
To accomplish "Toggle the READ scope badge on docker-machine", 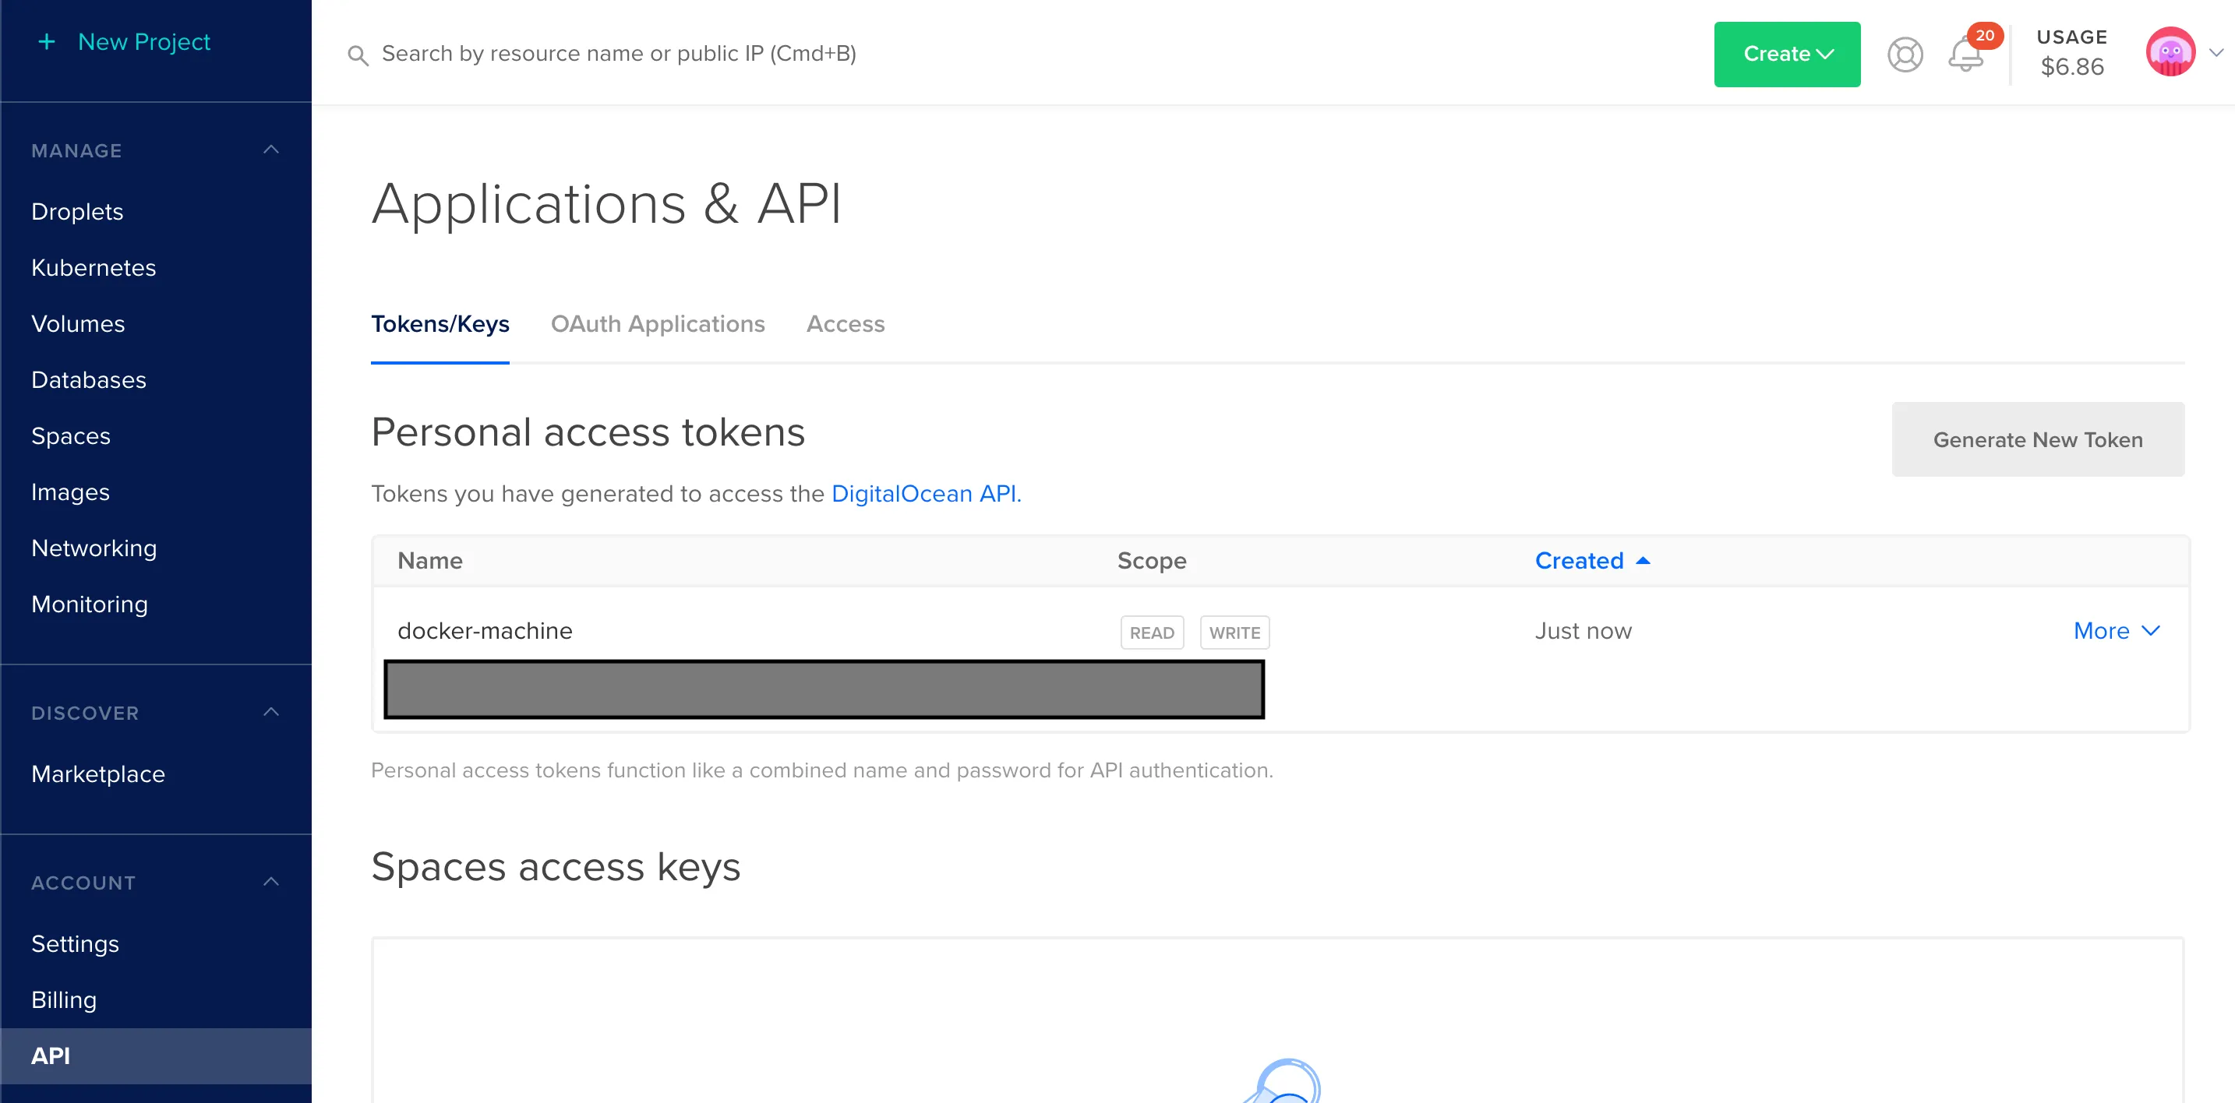I will point(1151,633).
